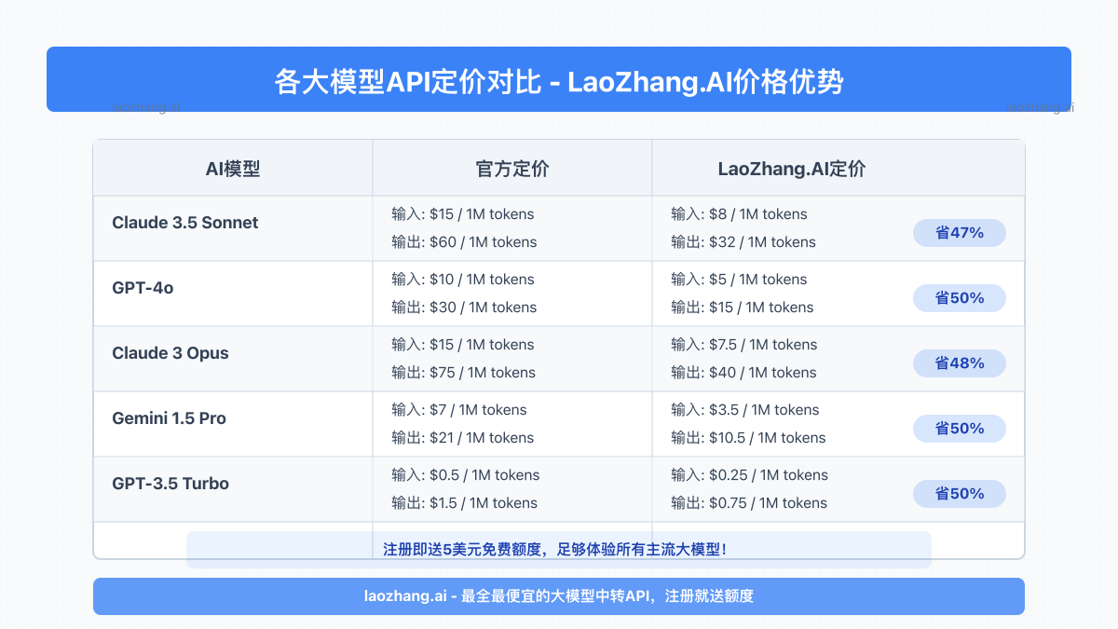1118x629 pixels.
Task: Click official output price $60 / 1M tokens
Action: [464, 242]
